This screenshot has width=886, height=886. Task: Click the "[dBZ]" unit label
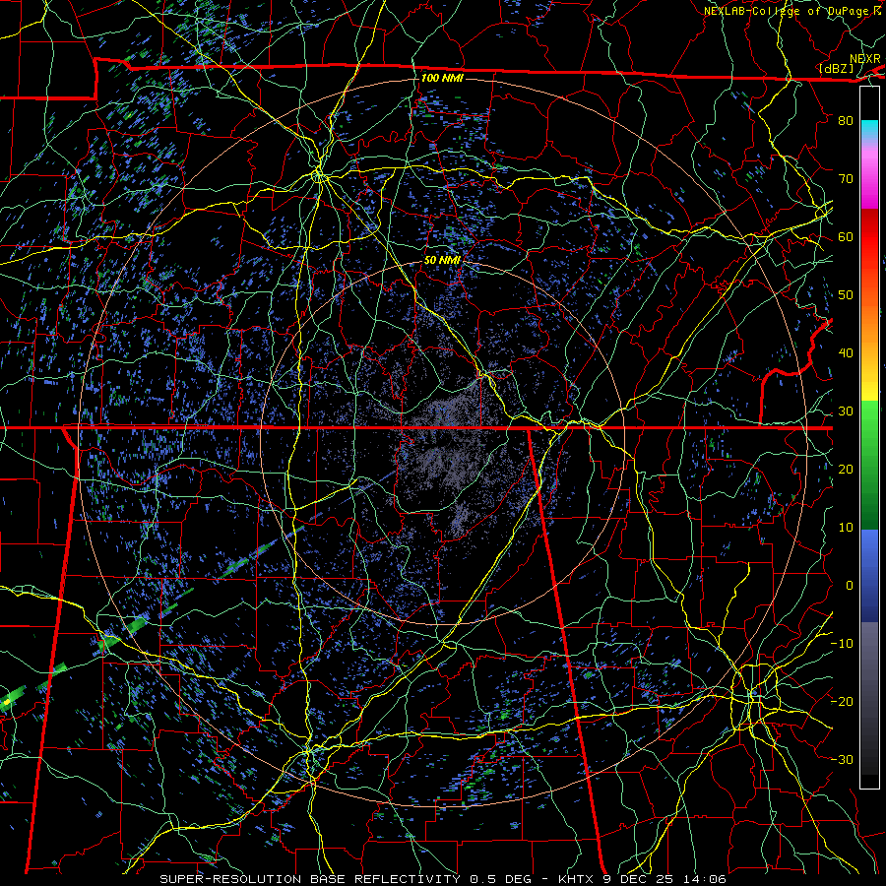pyautogui.click(x=836, y=68)
